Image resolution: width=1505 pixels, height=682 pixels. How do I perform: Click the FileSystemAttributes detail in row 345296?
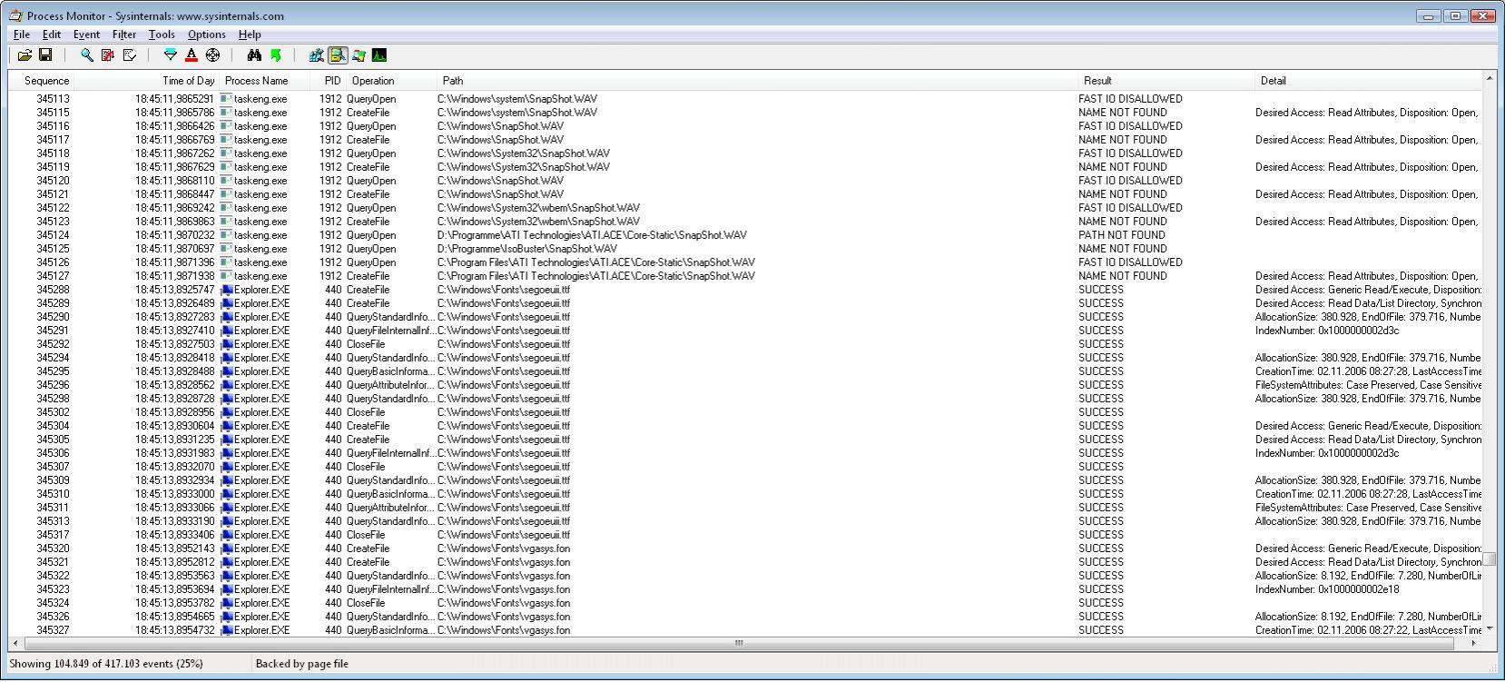tap(1368, 385)
